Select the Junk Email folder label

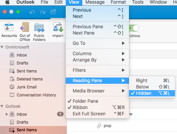[x=27, y=87]
